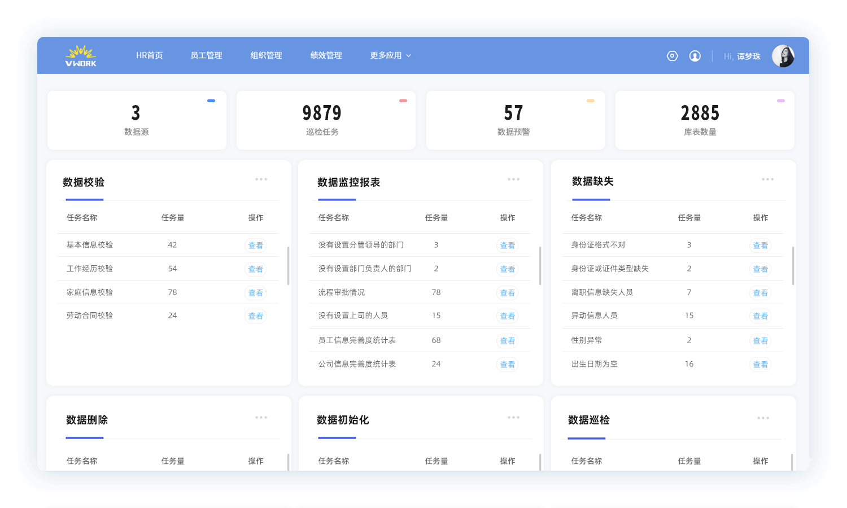Click 查看 for 家庭信息校验
The height and width of the screenshot is (508, 847).
(x=256, y=293)
